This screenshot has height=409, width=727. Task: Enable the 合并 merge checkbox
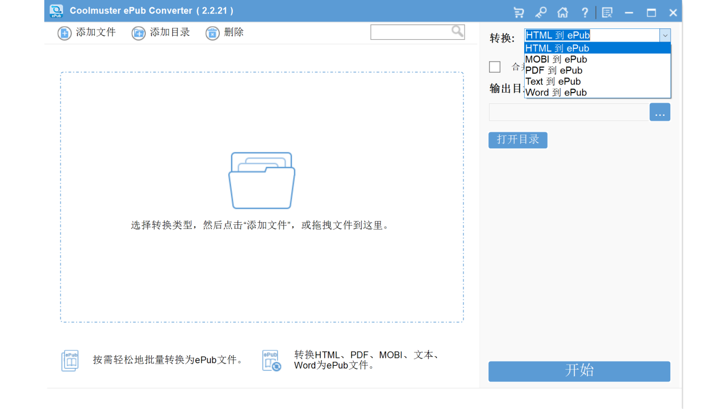coord(495,67)
